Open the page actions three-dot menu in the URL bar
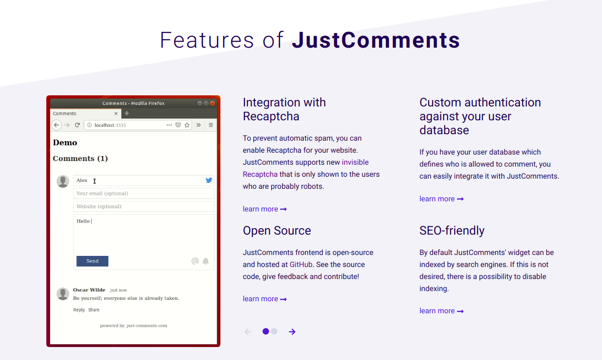 pos(169,125)
